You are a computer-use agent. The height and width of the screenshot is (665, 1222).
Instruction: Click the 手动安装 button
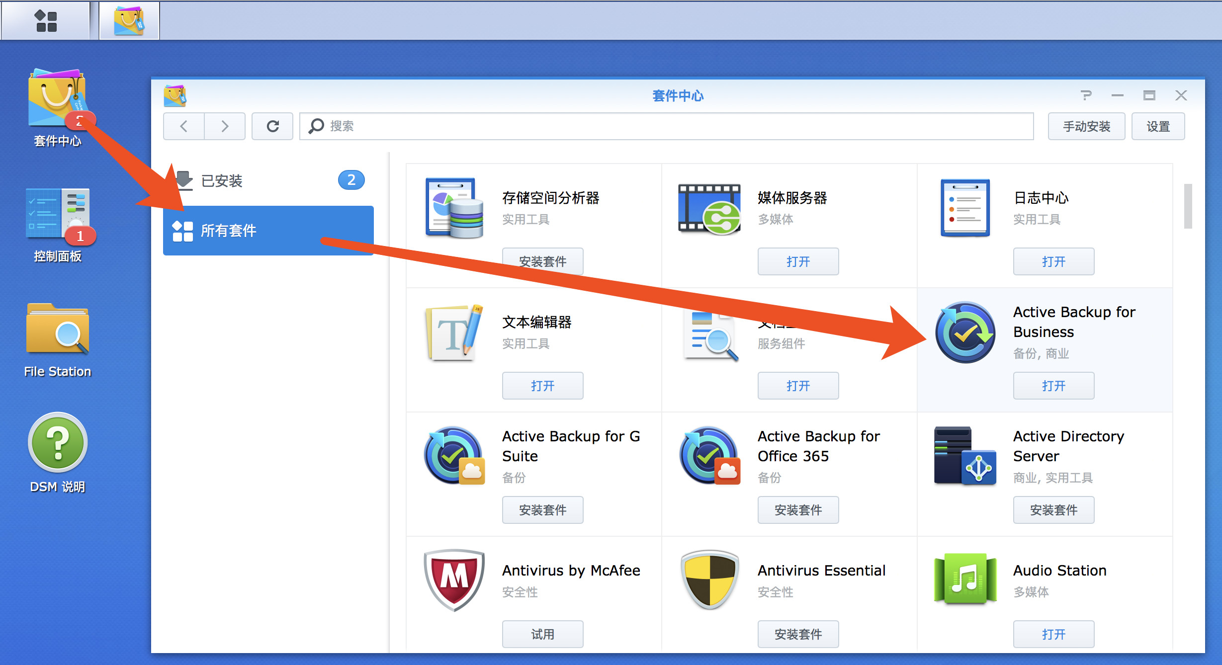pos(1086,126)
